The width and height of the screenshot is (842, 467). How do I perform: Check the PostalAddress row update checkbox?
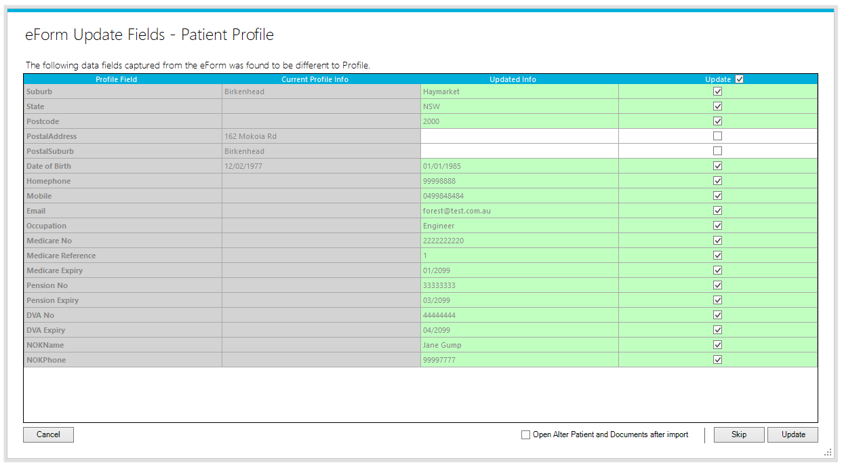[x=717, y=136]
